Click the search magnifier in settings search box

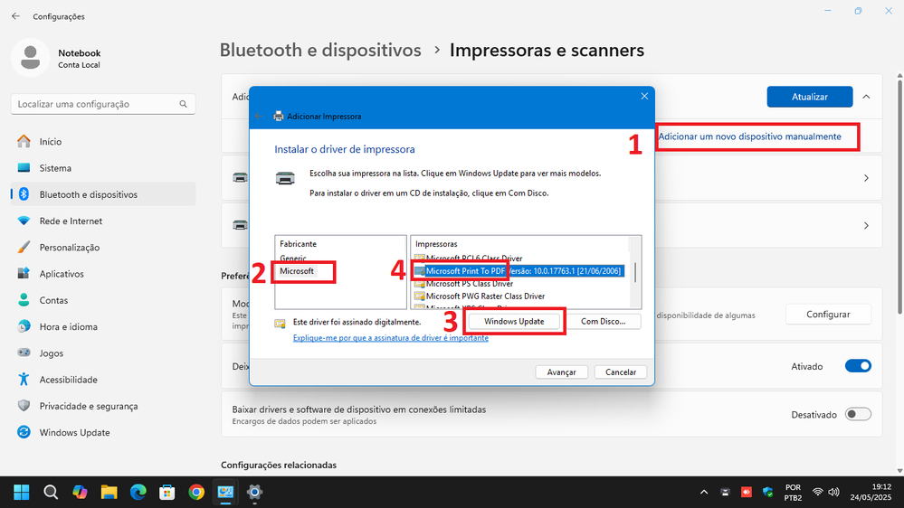click(x=184, y=104)
